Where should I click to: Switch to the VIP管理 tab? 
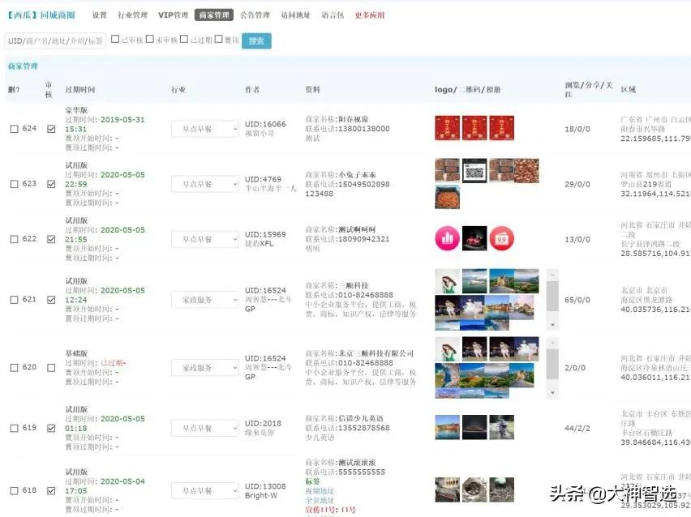(x=173, y=15)
